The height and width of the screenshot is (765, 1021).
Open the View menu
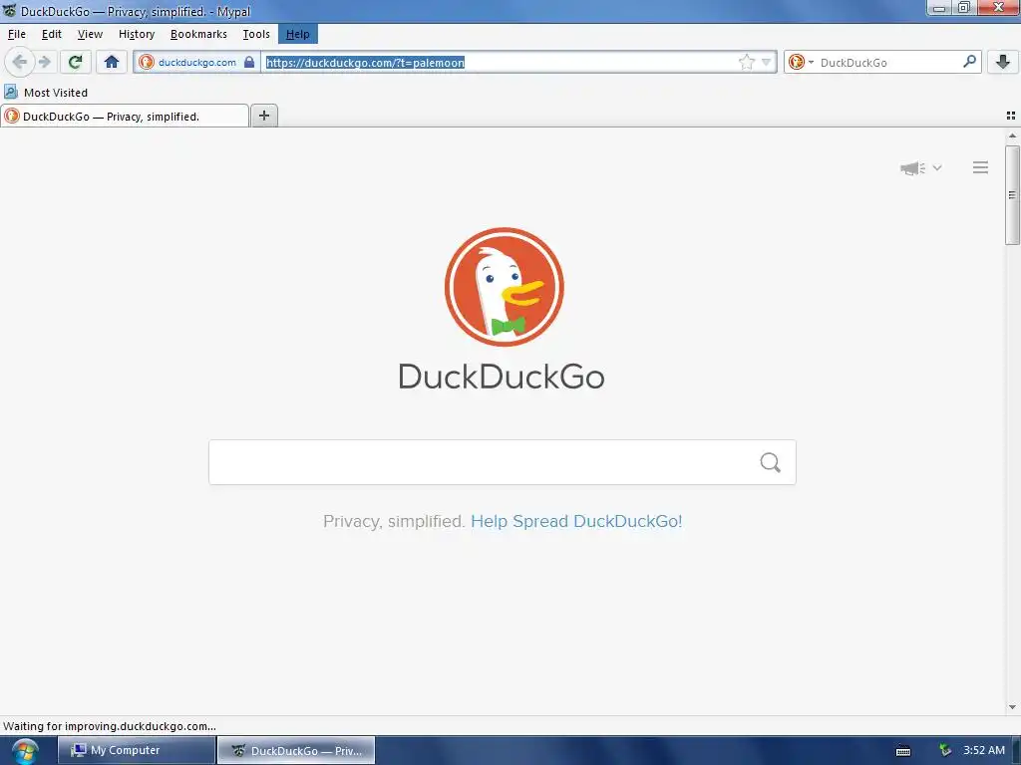click(90, 34)
